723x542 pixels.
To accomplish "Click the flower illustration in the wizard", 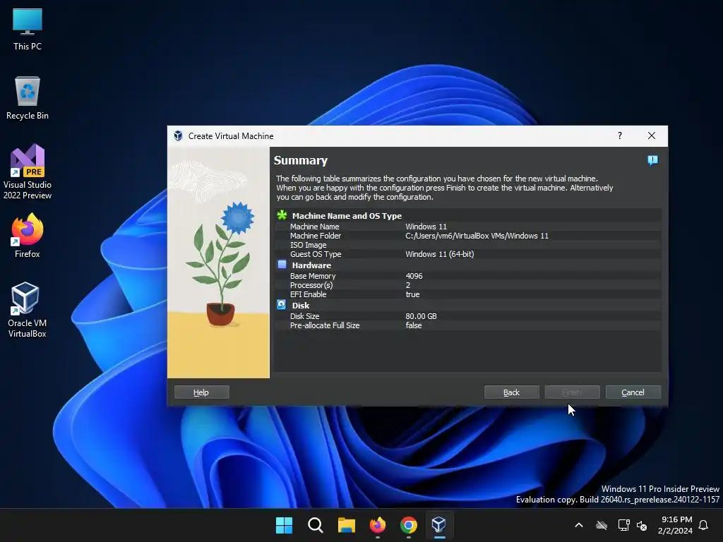I will 219,263.
